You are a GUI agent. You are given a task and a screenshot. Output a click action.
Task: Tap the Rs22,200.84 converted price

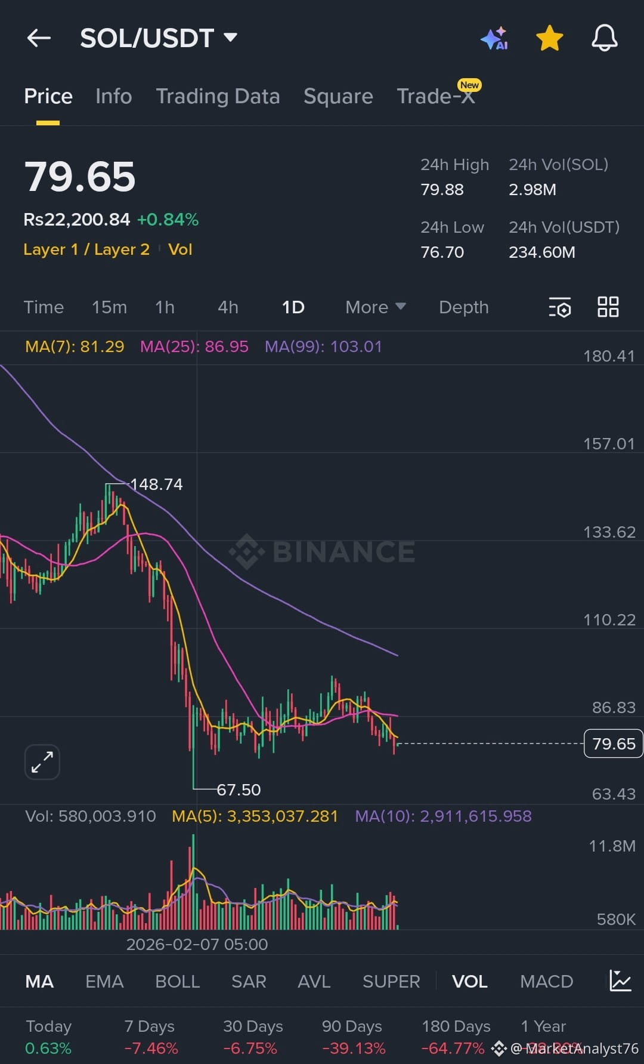(76, 220)
